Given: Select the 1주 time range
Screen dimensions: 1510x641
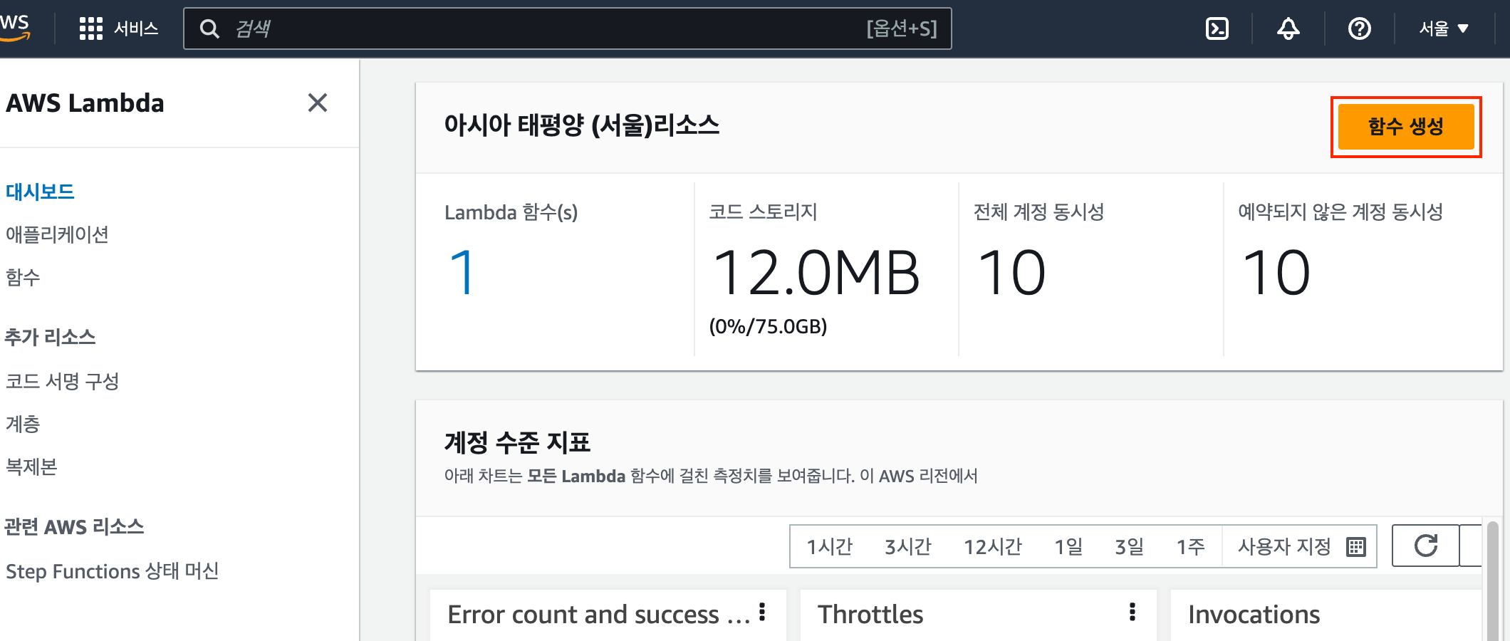Looking at the screenshot, I should [x=1190, y=546].
